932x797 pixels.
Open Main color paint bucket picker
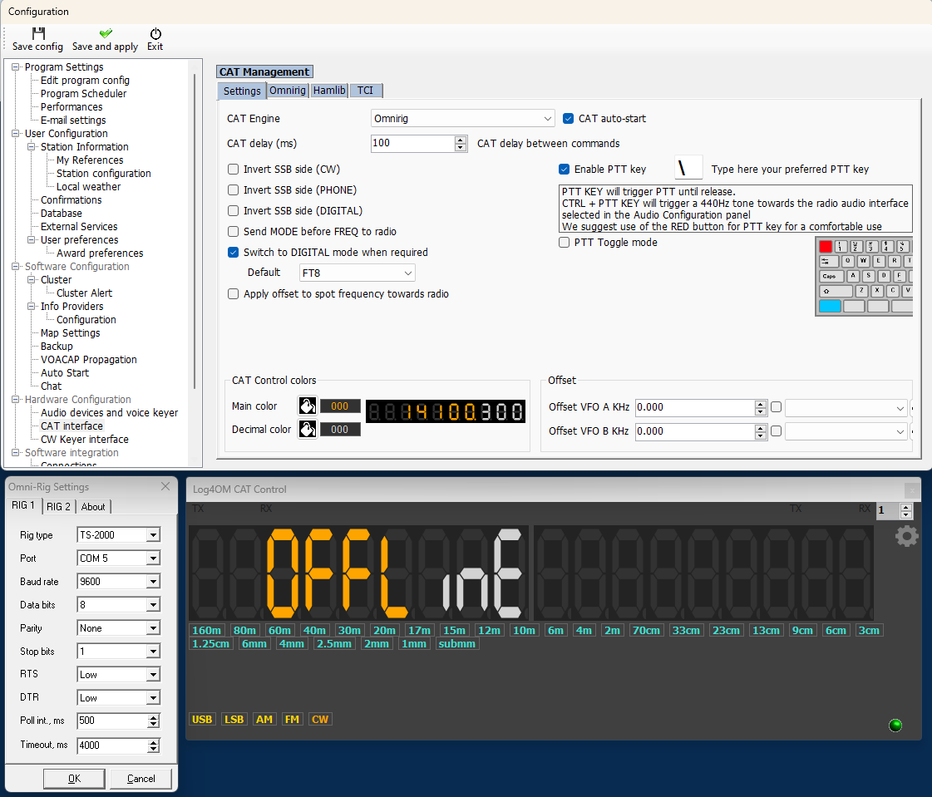click(308, 406)
